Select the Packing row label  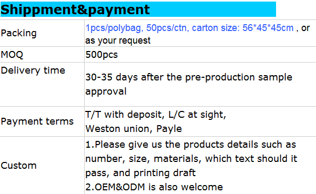pyautogui.click(x=18, y=33)
